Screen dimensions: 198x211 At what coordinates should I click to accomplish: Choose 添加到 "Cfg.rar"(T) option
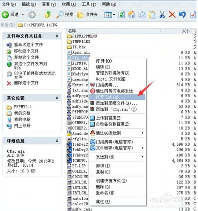(x=117, y=109)
